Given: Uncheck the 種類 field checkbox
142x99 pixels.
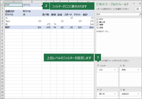Looking at the screenshot, I should pyautogui.click(x=98, y=25).
